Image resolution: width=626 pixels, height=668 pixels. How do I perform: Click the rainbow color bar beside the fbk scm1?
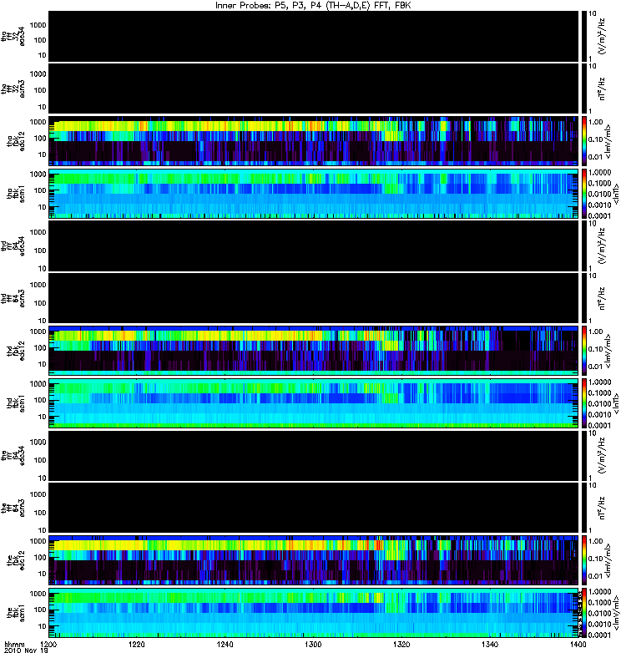(583, 613)
